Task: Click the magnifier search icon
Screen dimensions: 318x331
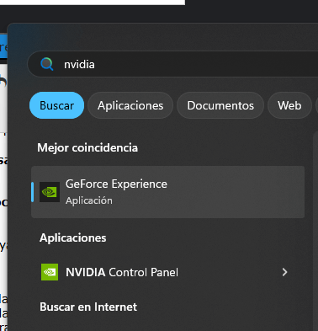Action: 47,64
